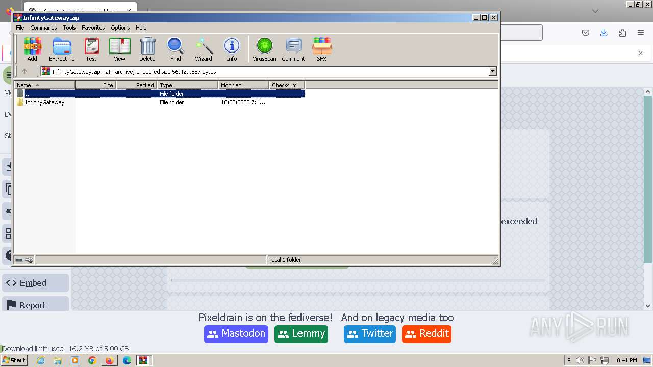Image resolution: width=653 pixels, height=367 pixels.
Task: Open the Firefox Pocket save icon
Action: tap(586, 33)
